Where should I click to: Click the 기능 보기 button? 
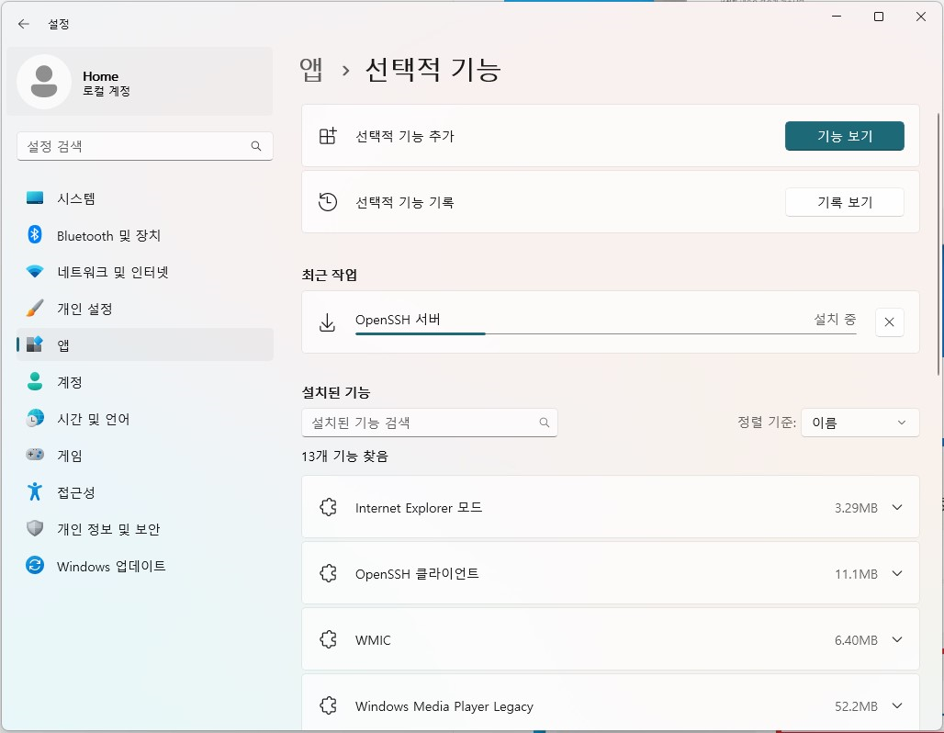point(844,136)
